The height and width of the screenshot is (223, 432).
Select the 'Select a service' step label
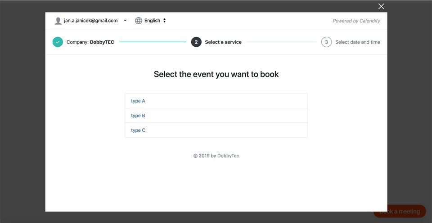point(223,42)
